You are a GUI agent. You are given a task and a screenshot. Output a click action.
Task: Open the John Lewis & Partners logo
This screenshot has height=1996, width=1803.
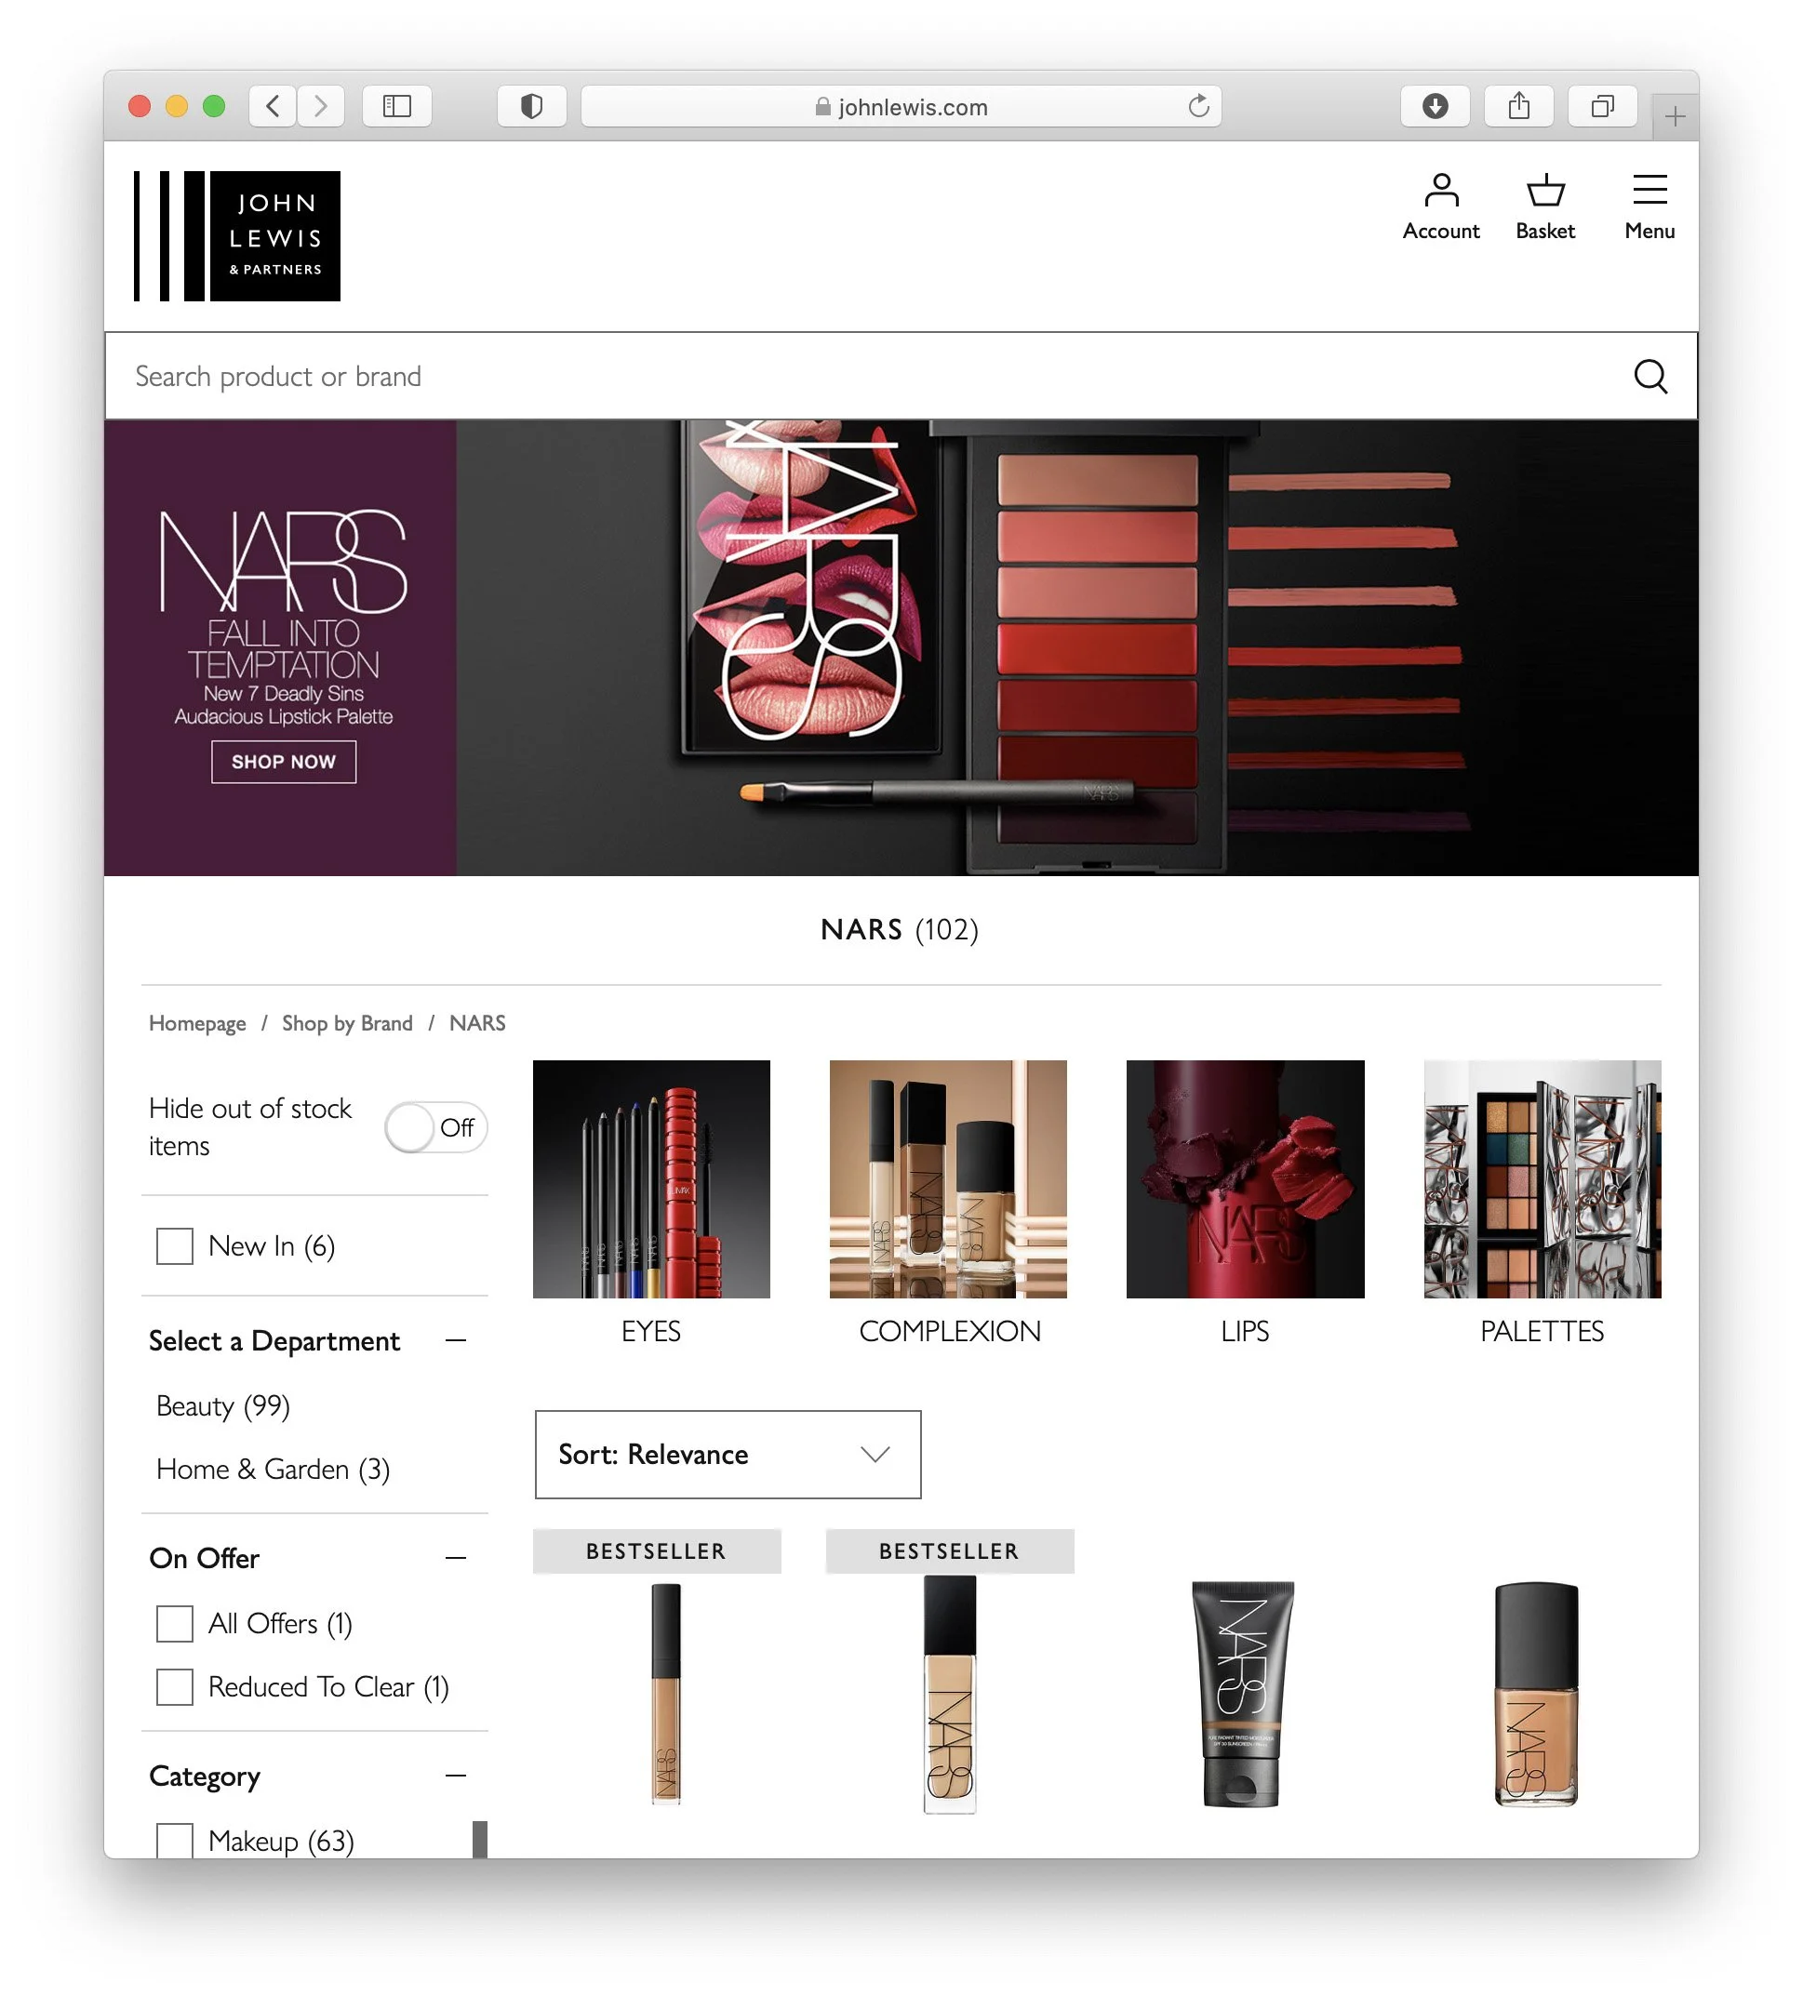click(236, 235)
